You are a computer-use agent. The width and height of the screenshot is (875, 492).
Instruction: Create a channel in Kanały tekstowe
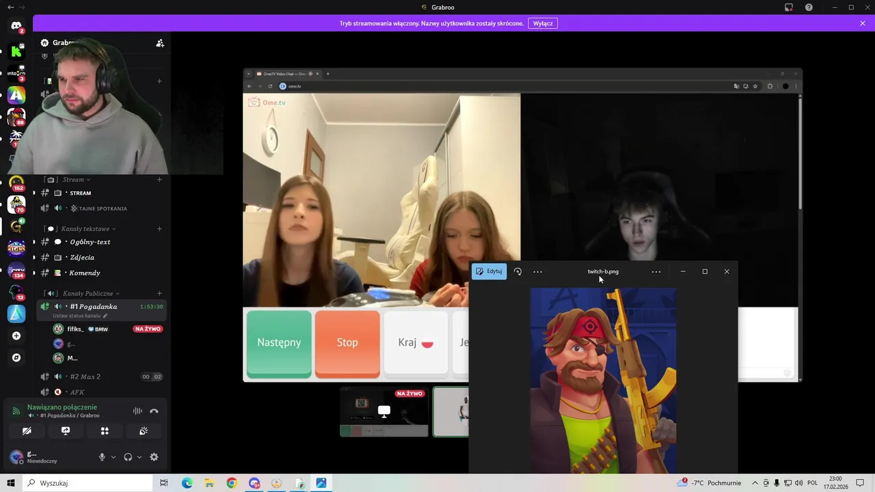click(x=160, y=229)
